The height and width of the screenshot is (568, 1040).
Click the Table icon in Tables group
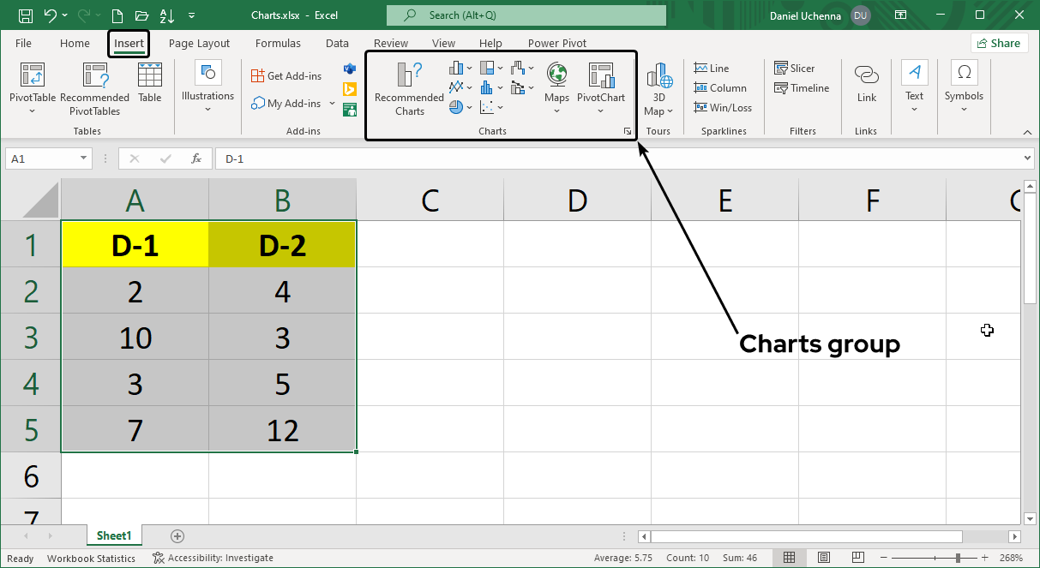150,83
